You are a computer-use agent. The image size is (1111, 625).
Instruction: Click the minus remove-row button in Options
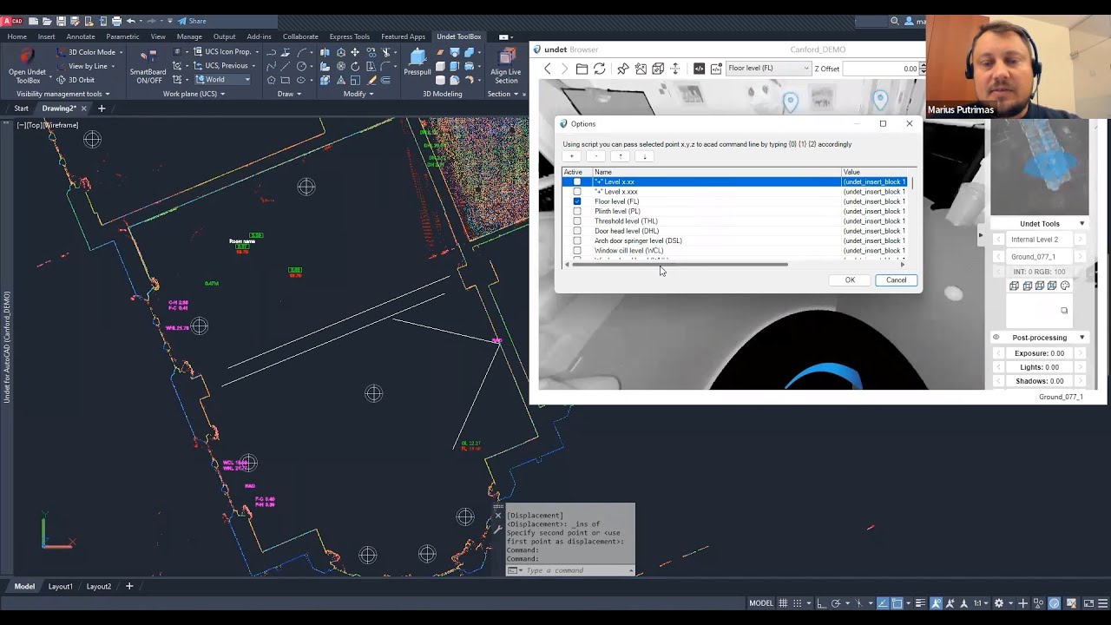[x=595, y=156]
